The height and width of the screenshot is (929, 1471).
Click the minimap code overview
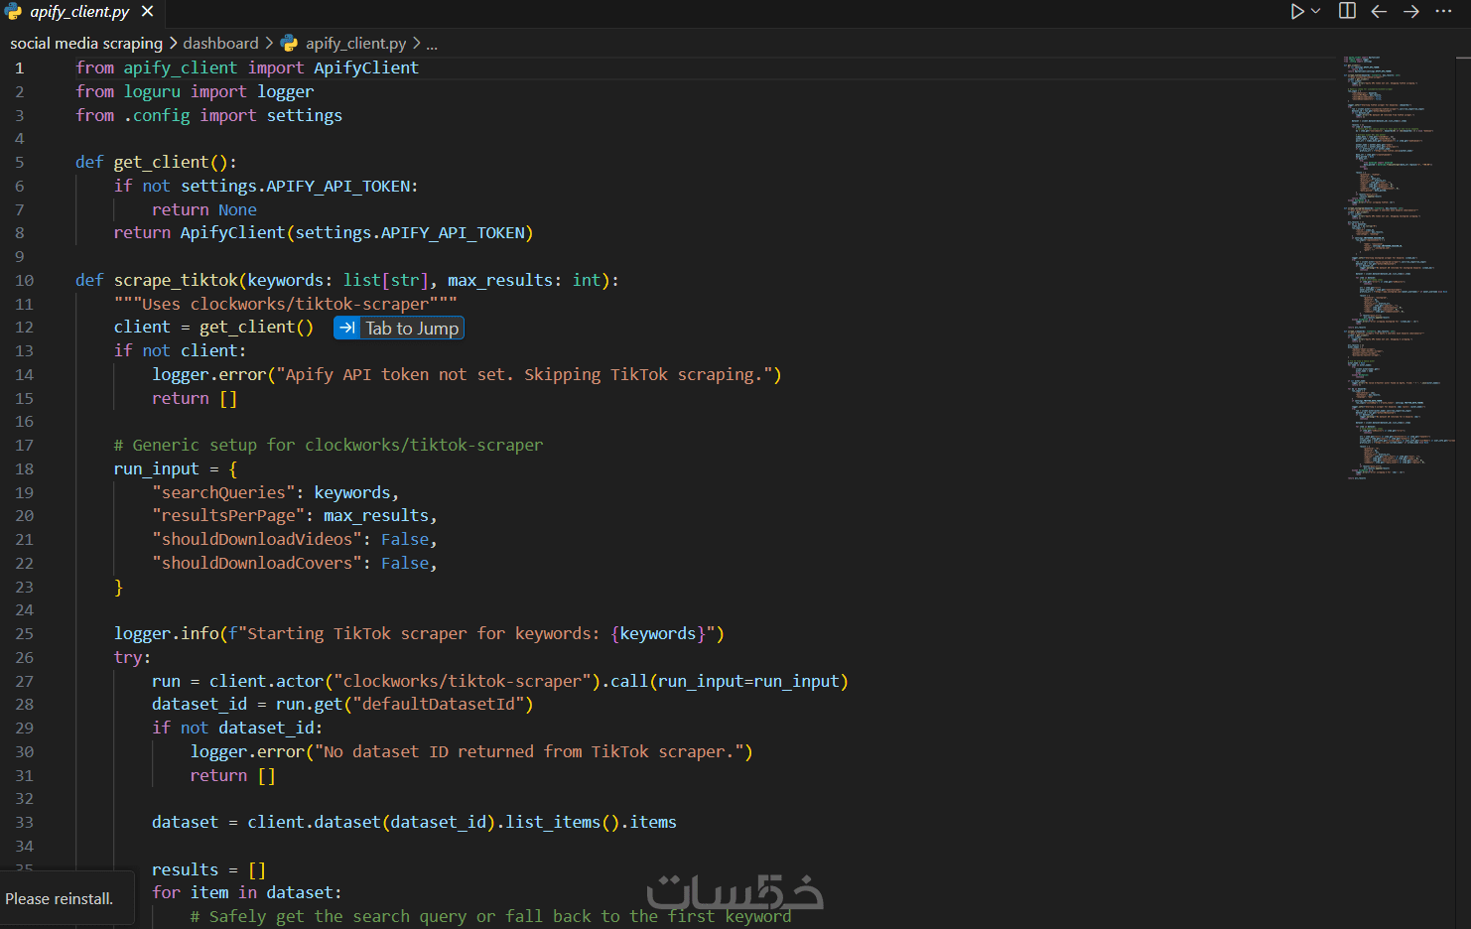point(1400,268)
